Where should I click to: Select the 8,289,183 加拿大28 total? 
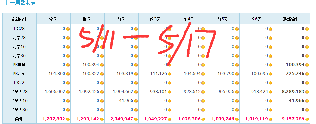(x=293, y=92)
